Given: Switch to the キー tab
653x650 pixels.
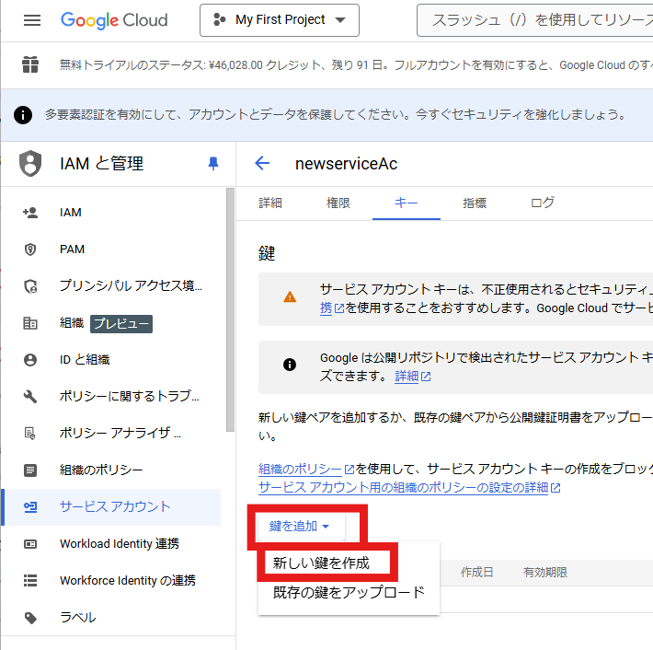Looking at the screenshot, I should pyautogui.click(x=406, y=203).
